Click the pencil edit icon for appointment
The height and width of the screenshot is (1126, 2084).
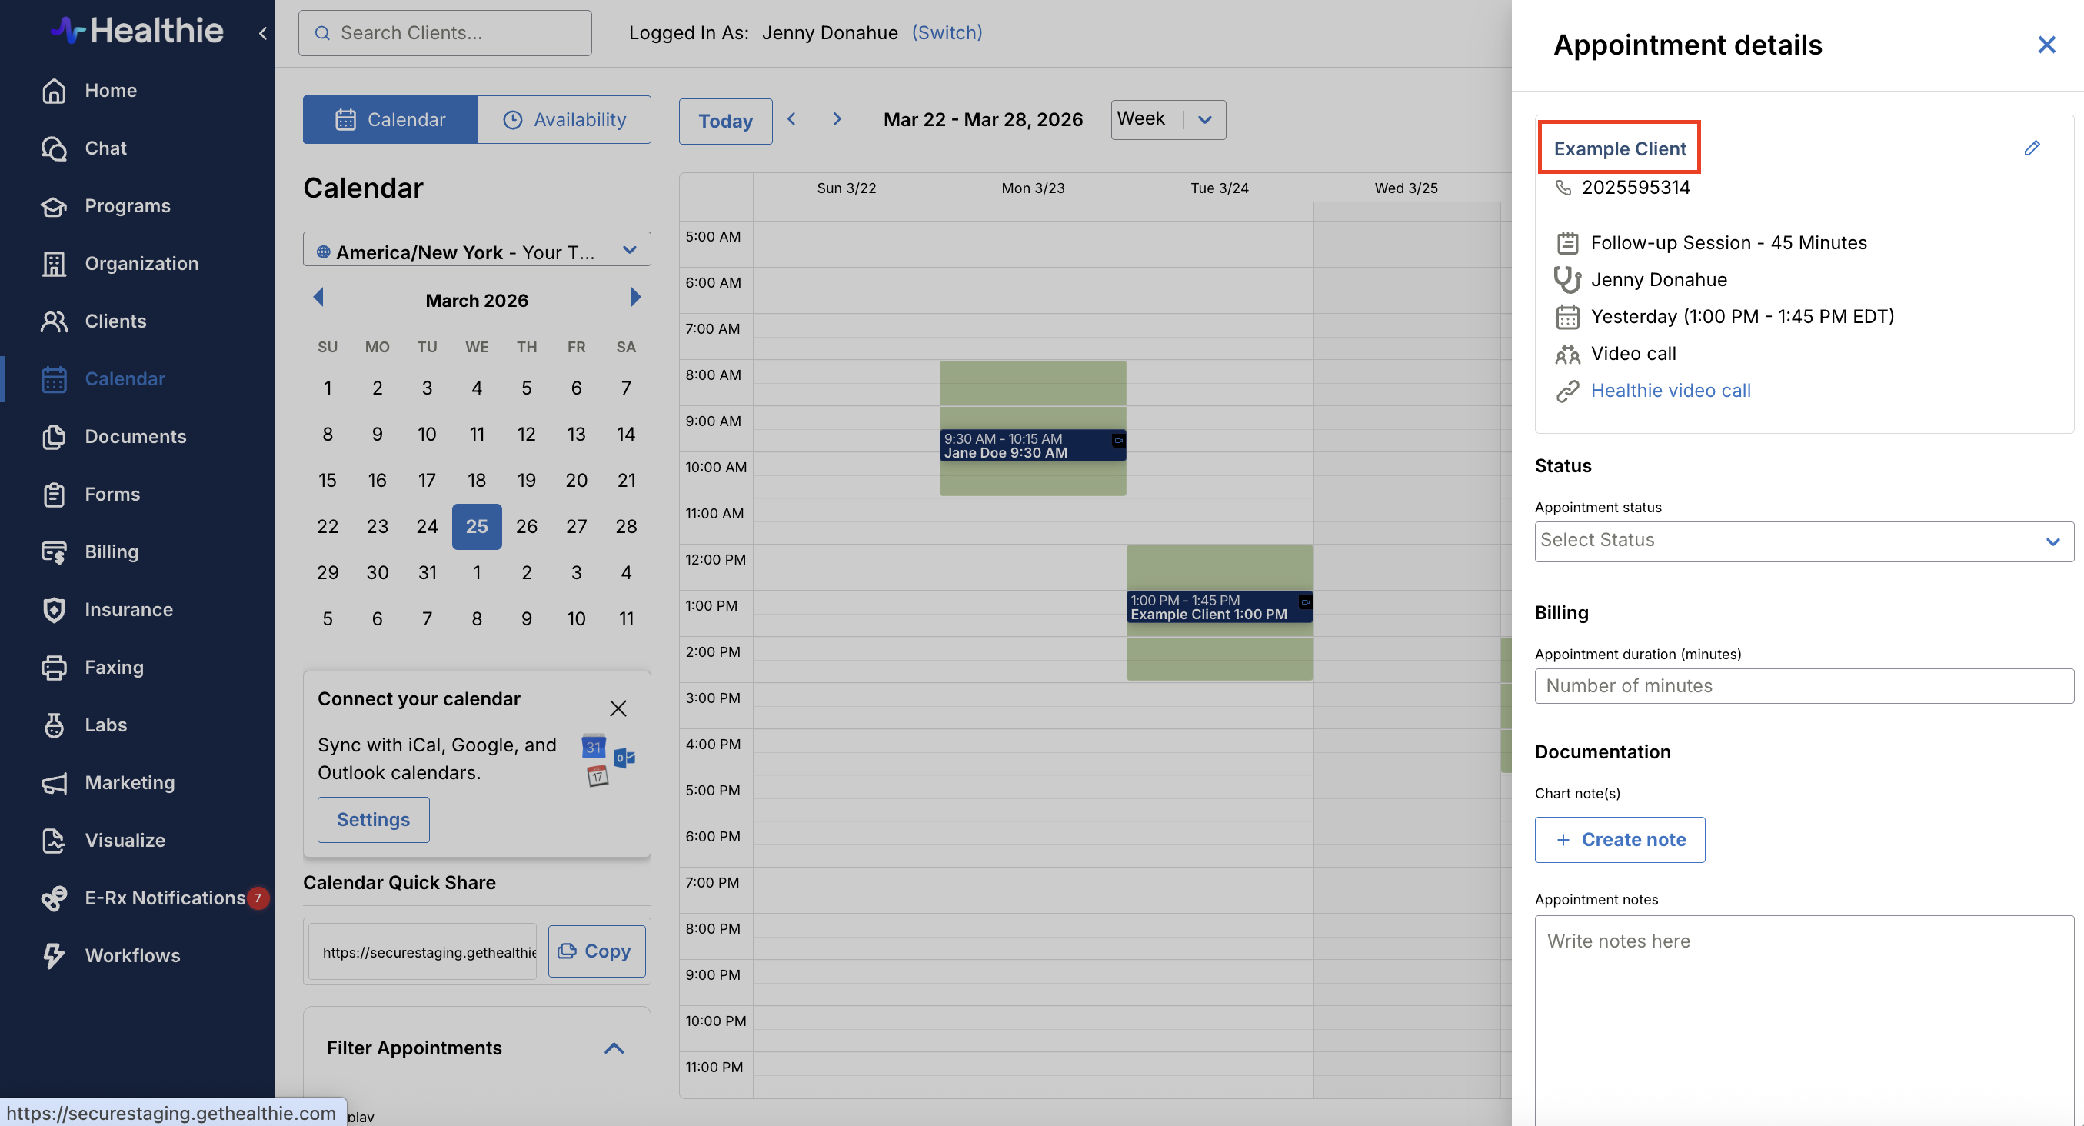(x=2032, y=148)
